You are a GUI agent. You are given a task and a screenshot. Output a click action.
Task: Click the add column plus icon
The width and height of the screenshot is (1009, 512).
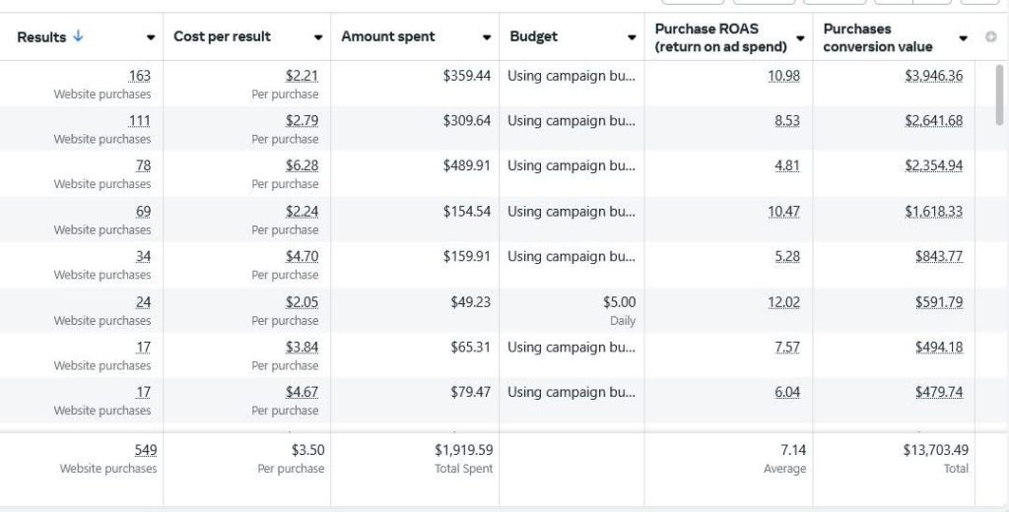[990, 37]
